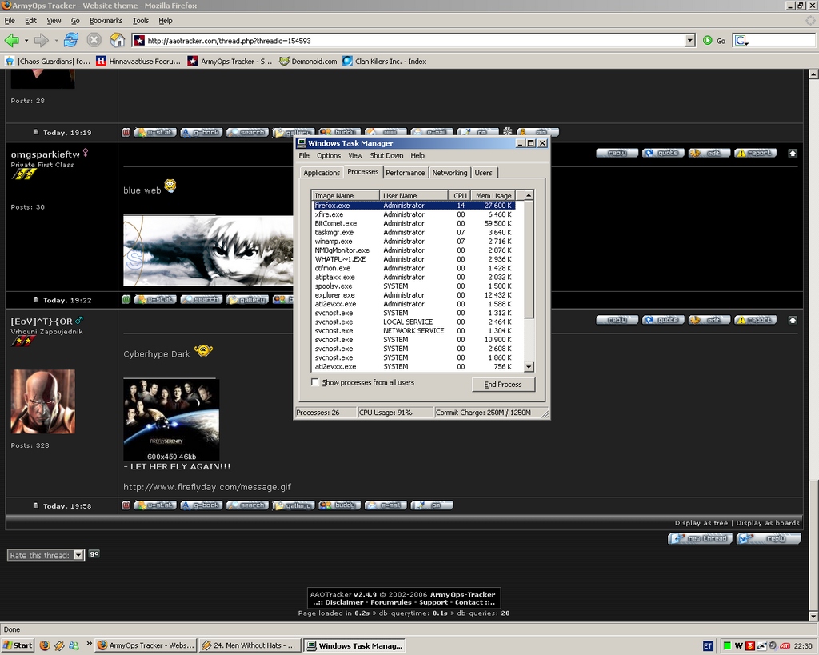
Task: Click the green Go button beside address bar
Action: [714, 41]
